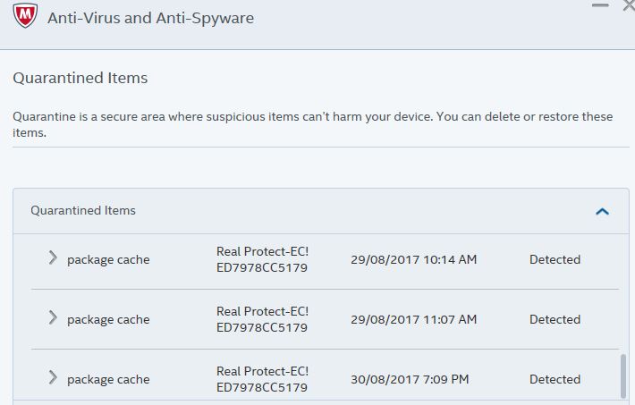The width and height of the screenshot is (635, 405).
Task: Click Real Protect-EC detection name in first row
Action: pyautogui.click(x=262, y=259)
